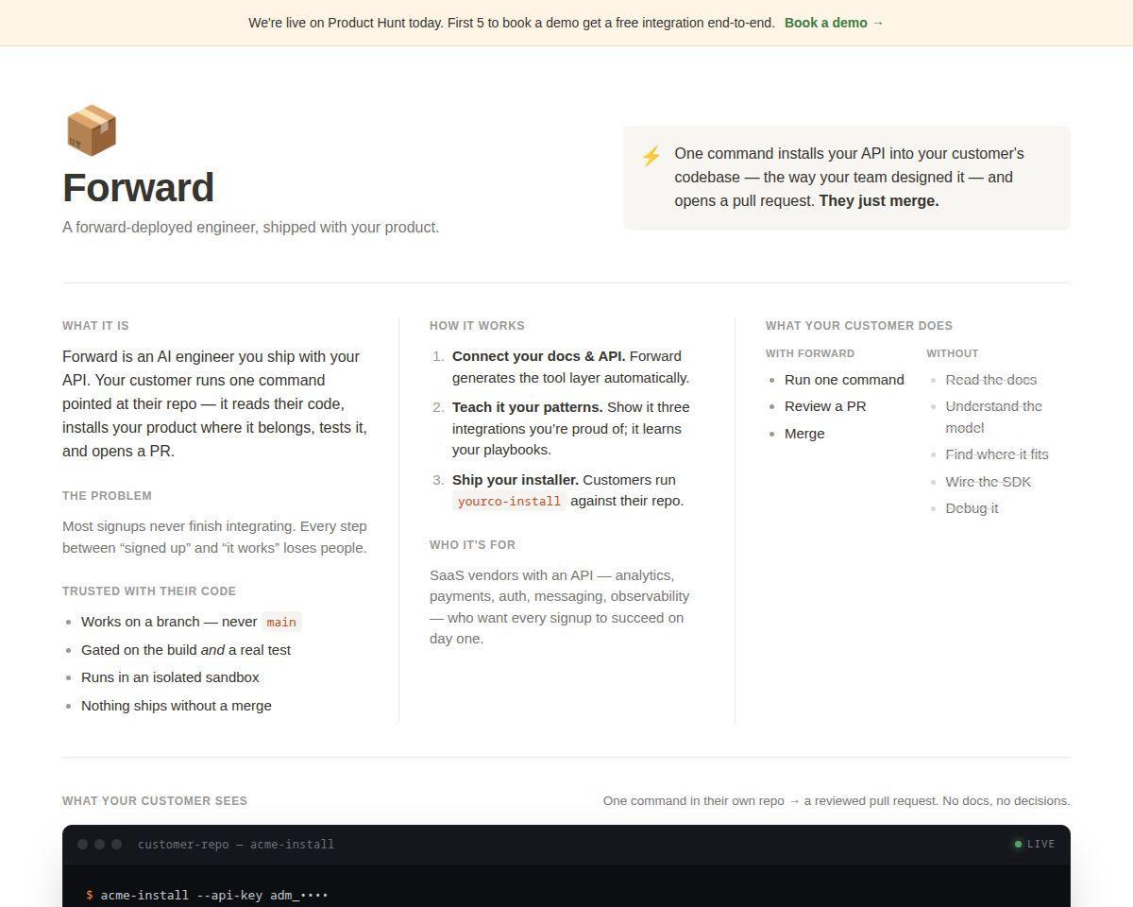This screenshot has height=907, width=1133.
Task: Click 'Teach it your patterns.' step
Action: point(528,407)
